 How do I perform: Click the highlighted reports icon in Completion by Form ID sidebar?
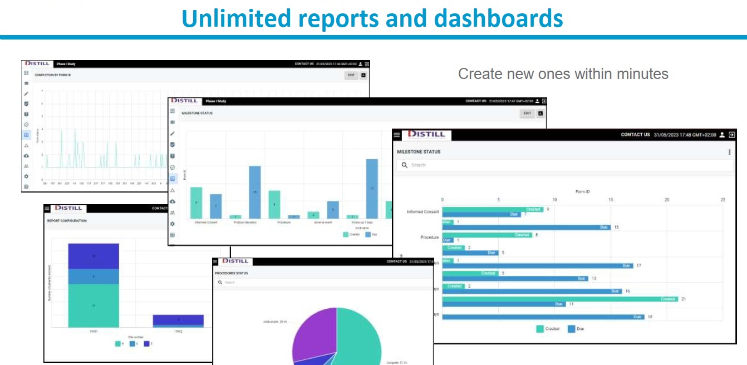click(x=26, y=135)
